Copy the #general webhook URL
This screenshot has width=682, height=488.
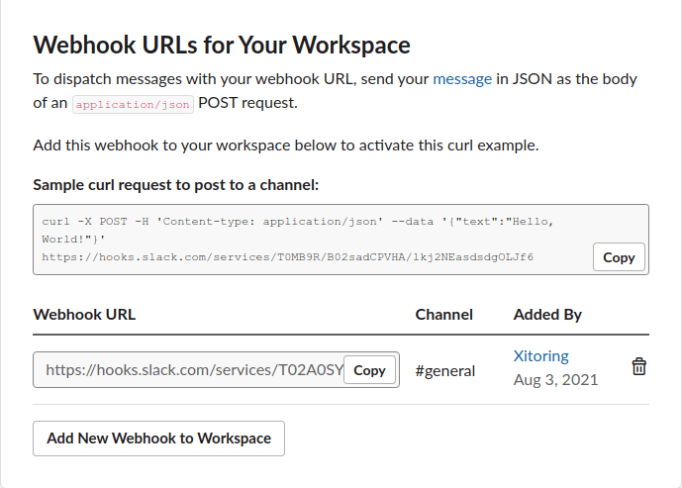[369, 370]
